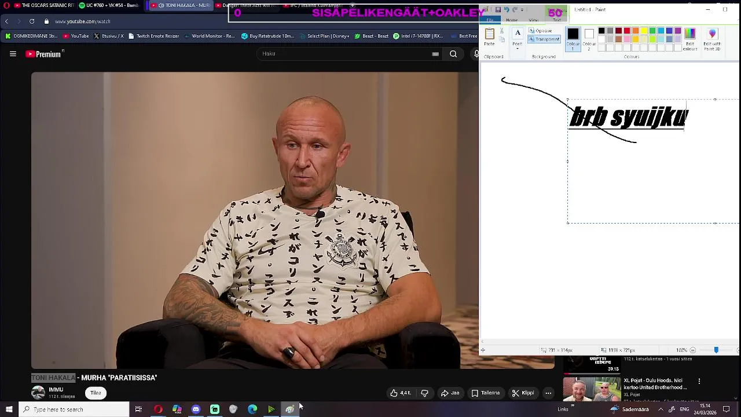Click the taskbar clock 15.14
741x417 pixels.
pos(705,406)
